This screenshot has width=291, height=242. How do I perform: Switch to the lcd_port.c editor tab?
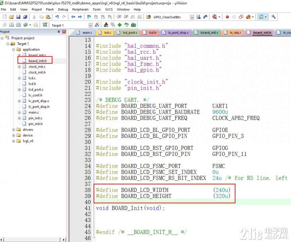(128, 33)
